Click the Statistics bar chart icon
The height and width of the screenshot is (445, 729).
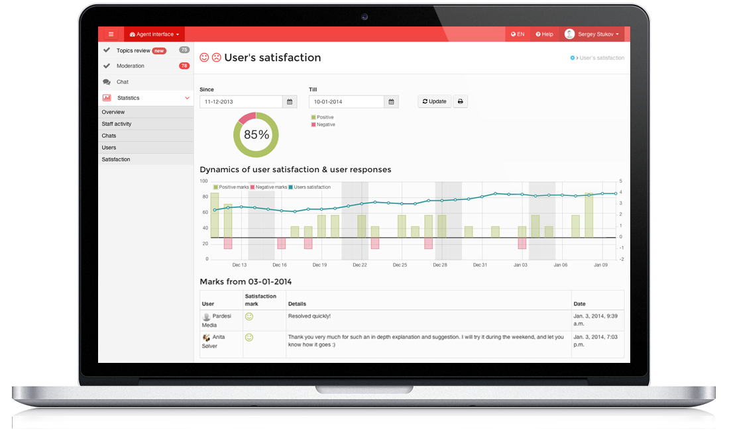(107, 98)
